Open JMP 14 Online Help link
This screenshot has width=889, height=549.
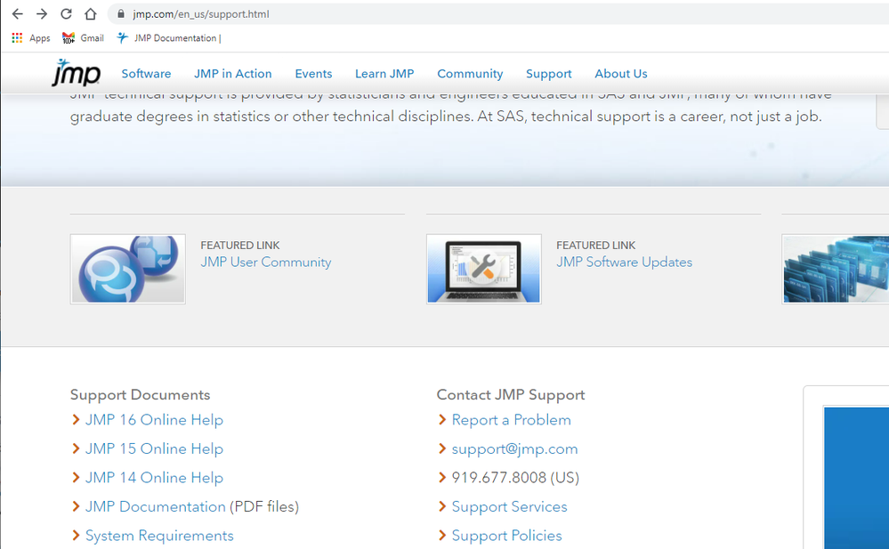[154, 478]
